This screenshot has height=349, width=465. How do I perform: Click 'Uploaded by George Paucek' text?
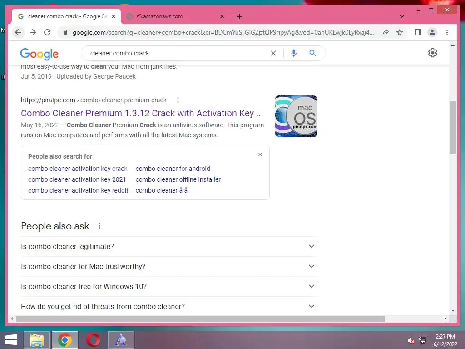point(96,76)
